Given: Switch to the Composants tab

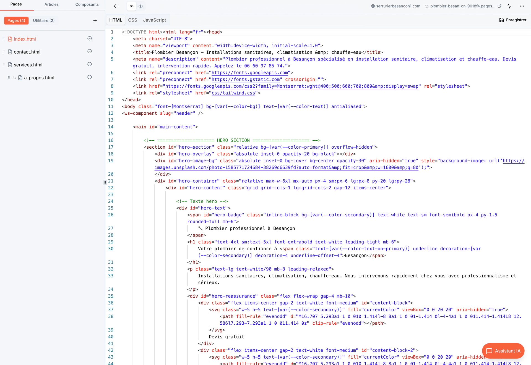Looking at the screenshot, I should tap(87, 4).
